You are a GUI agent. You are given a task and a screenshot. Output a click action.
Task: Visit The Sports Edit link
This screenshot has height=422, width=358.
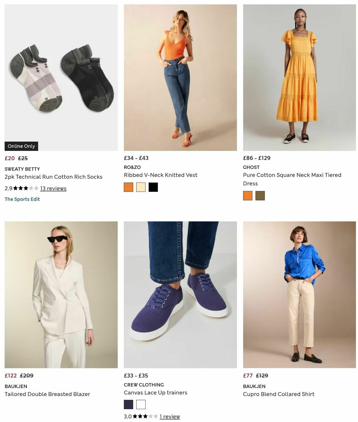pyautogui.click(x=22, y=199)
